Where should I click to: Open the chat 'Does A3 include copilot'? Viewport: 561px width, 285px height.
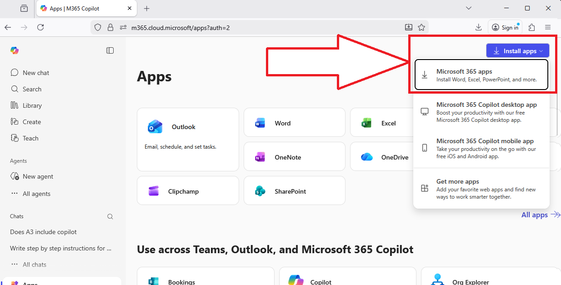point(43,232)
